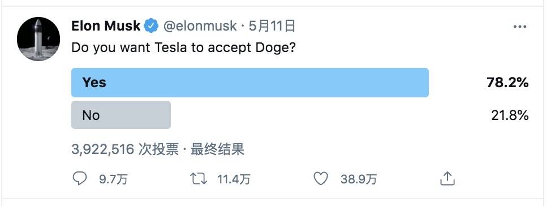Click the reply speech bubble icon
The width and height of the screenshot is (559, 206).
tap(80, 178)
